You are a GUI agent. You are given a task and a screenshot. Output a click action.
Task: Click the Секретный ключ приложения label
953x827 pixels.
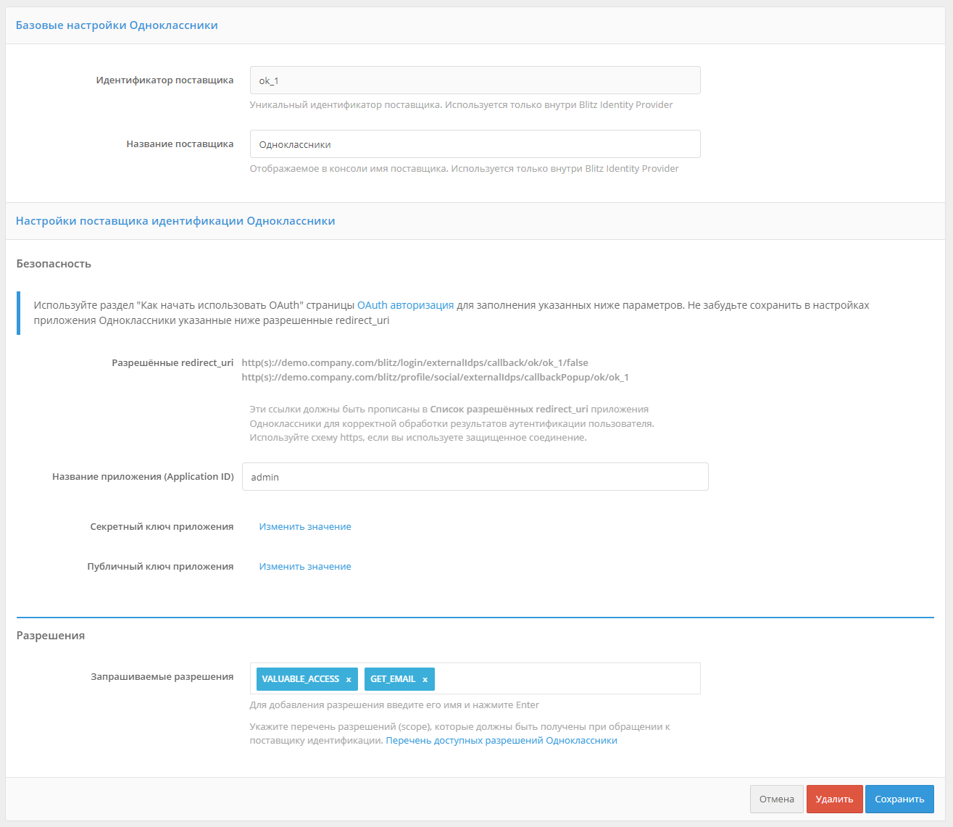tap(162, 527)
